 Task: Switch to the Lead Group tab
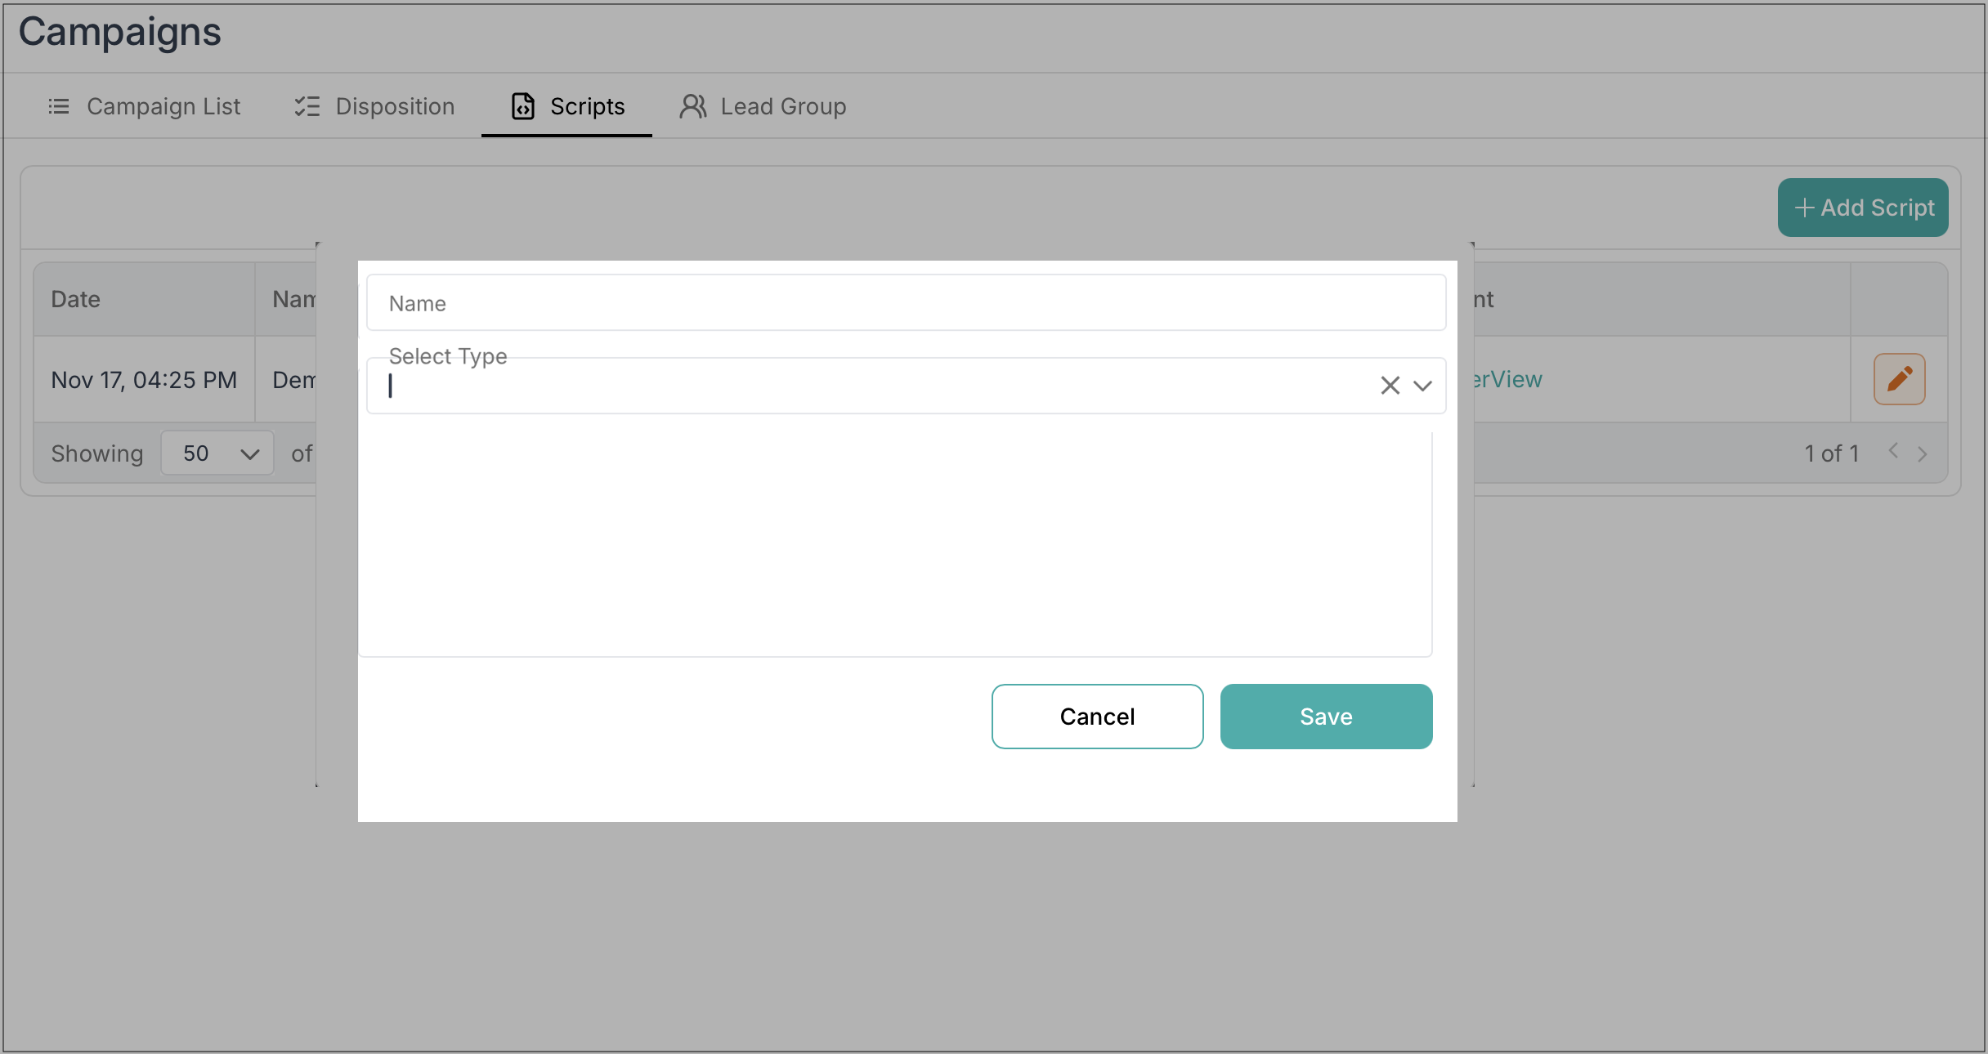[x=782, y=106]
